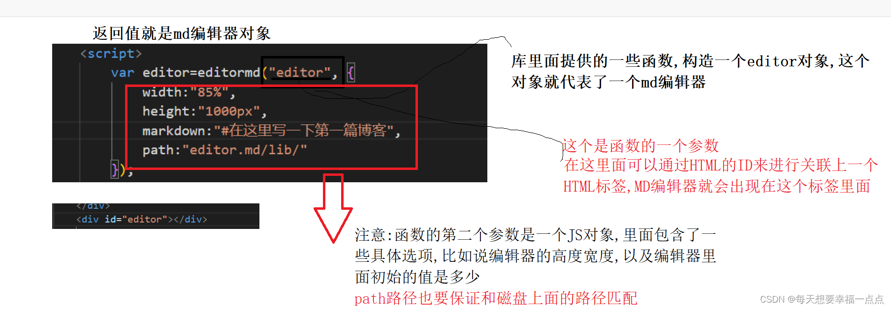Click the closing /div tag above editor div
Image resolution: width=891 pixels, height=309 pixels.
tap(93, 206)
